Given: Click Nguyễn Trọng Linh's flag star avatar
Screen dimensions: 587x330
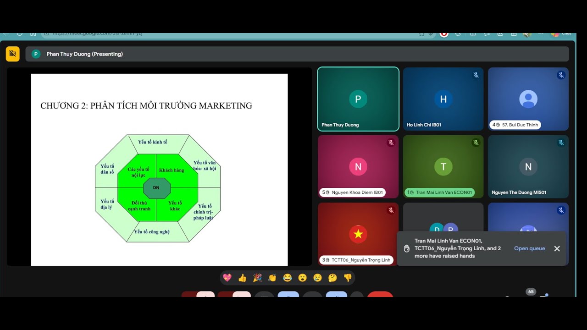Looking at the screenshot, I should click(358, 234).
